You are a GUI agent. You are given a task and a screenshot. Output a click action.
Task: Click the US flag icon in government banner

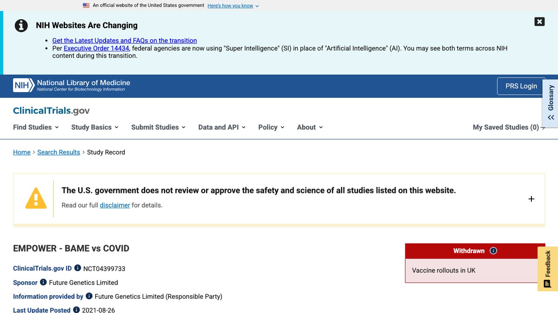coord(86,6)
